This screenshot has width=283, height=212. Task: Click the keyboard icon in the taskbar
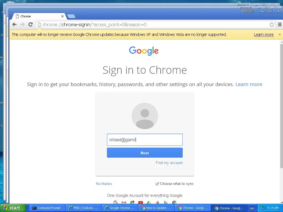[252, 208]
